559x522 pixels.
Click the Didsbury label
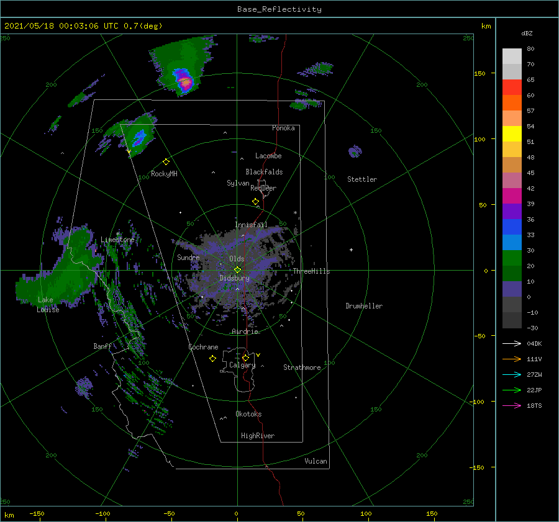(234, 278)
